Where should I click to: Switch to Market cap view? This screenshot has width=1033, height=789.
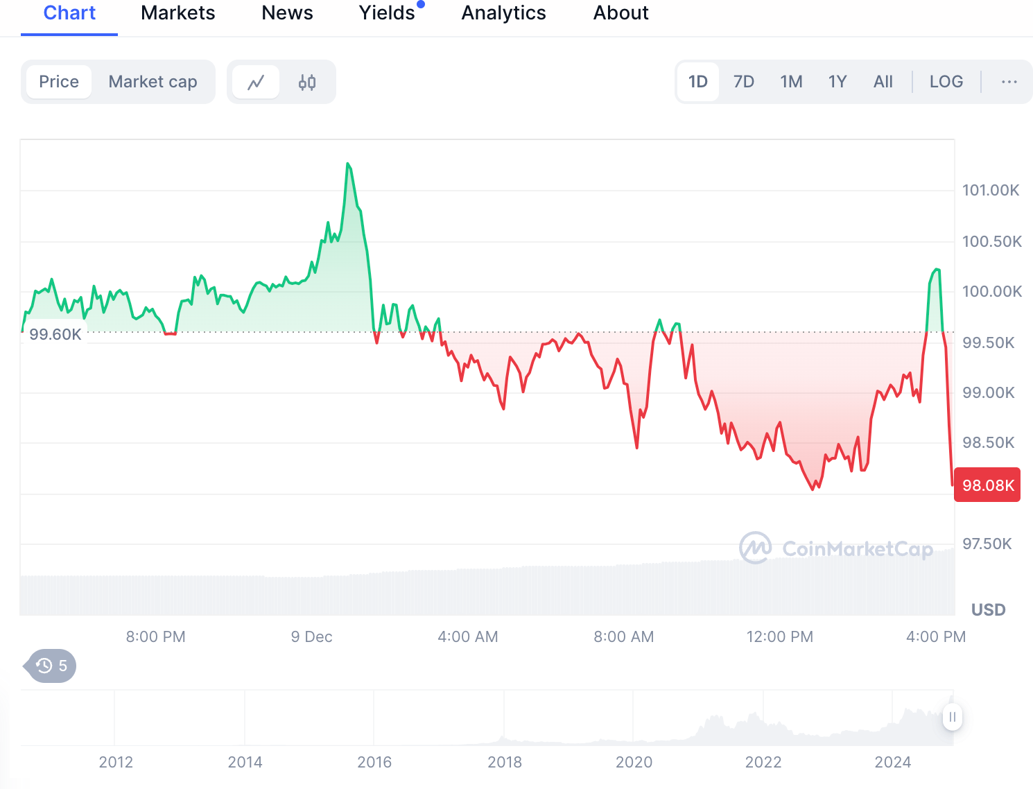[x=153, y=82]
